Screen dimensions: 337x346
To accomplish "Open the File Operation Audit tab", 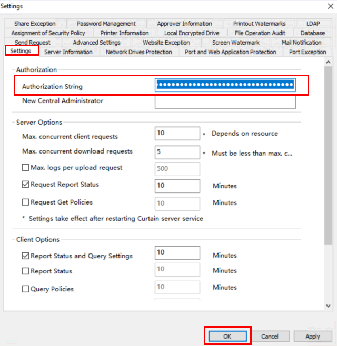I will pos(260,33).
